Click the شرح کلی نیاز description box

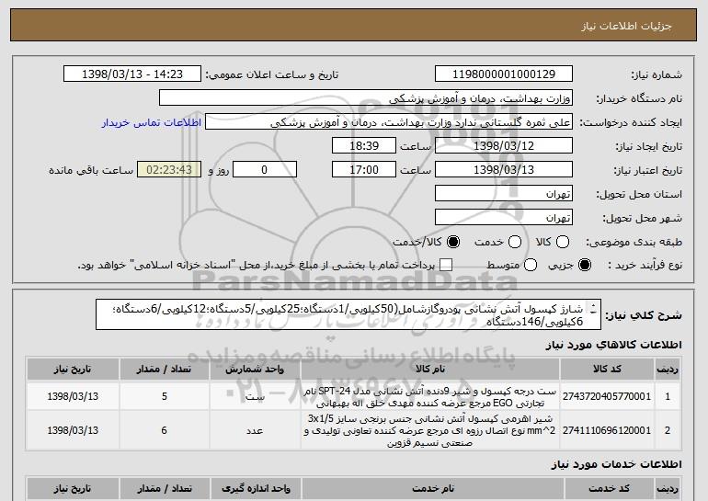coord(348,314)
